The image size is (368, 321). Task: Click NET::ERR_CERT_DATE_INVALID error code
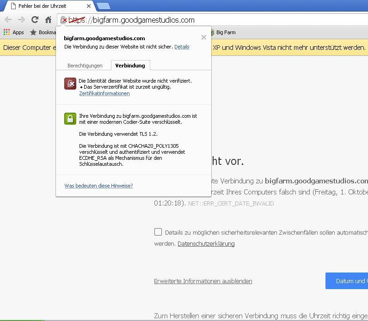(231, 204)
